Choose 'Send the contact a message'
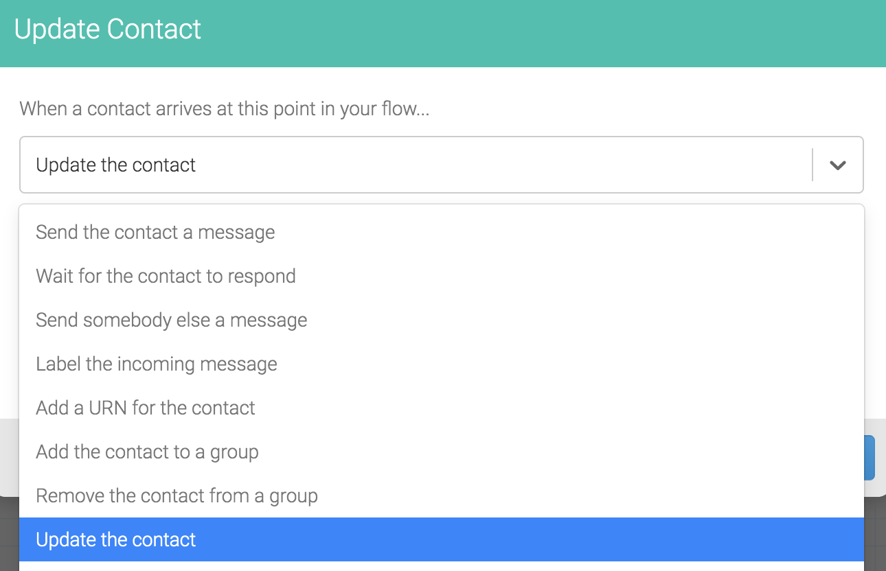 coord(441,232)
